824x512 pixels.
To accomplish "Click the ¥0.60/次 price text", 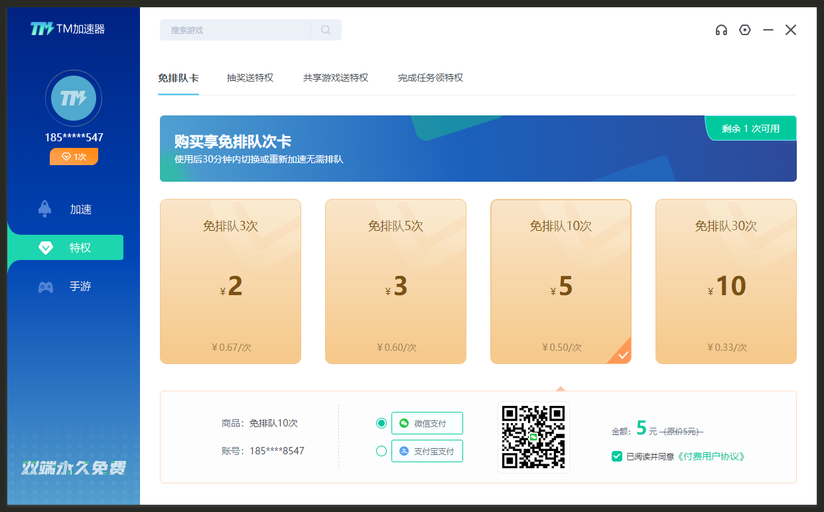I will [x=396, y=347].
